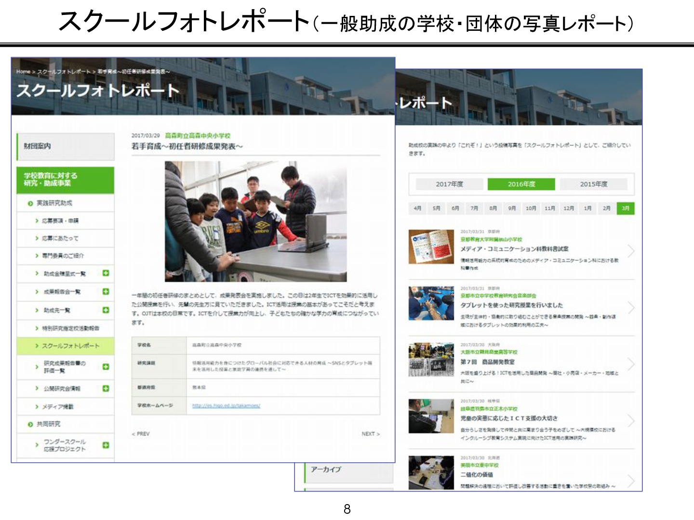This screenshot has height=520, width=694.
Task: Expand the plus icon beside 研究成果報告書の評価一覧
Action: point(106,367)
